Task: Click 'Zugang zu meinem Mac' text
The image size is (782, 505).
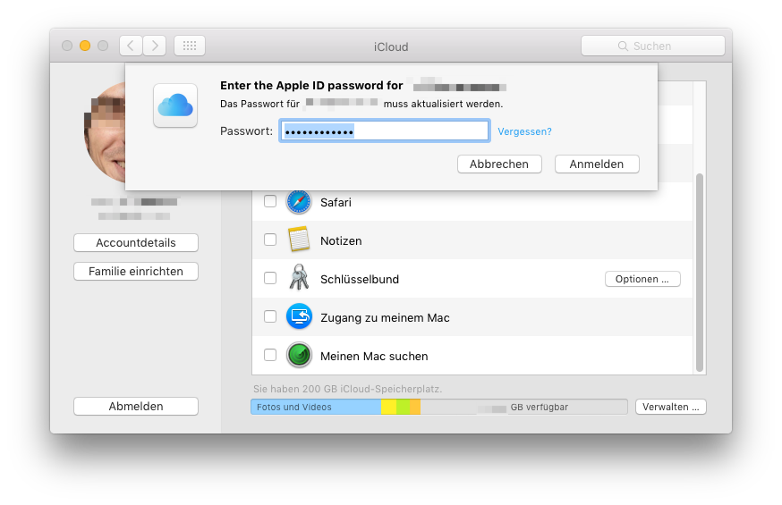Action: click(x=385, y=317)
